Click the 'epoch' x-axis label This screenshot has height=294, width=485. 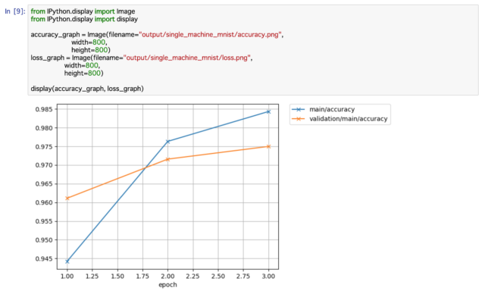167,285
